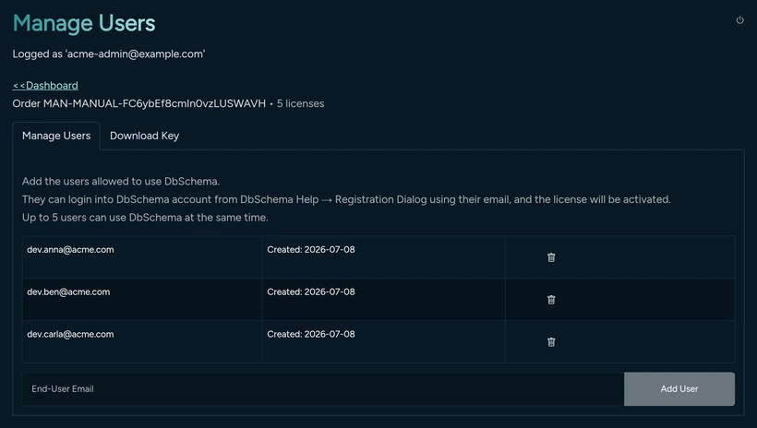Select the Manage Users tab
Image resolution: width=757 pixels, height=428 pixels.
tap(56, 136)
